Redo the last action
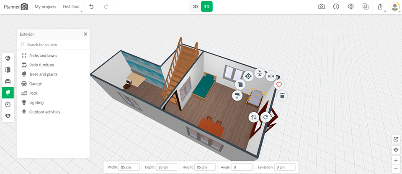Viewport: 402px width, 174px height. (x=106, y=7)
